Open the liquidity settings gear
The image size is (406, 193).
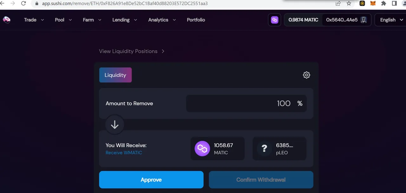[306, 75]
